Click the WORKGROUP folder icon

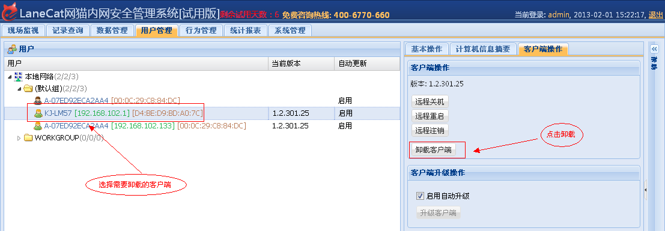tap(28, 138)
